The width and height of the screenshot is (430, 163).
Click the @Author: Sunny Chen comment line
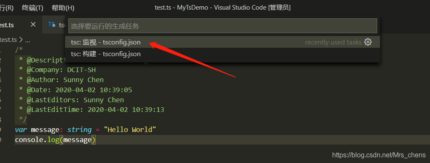click(61, 80)
